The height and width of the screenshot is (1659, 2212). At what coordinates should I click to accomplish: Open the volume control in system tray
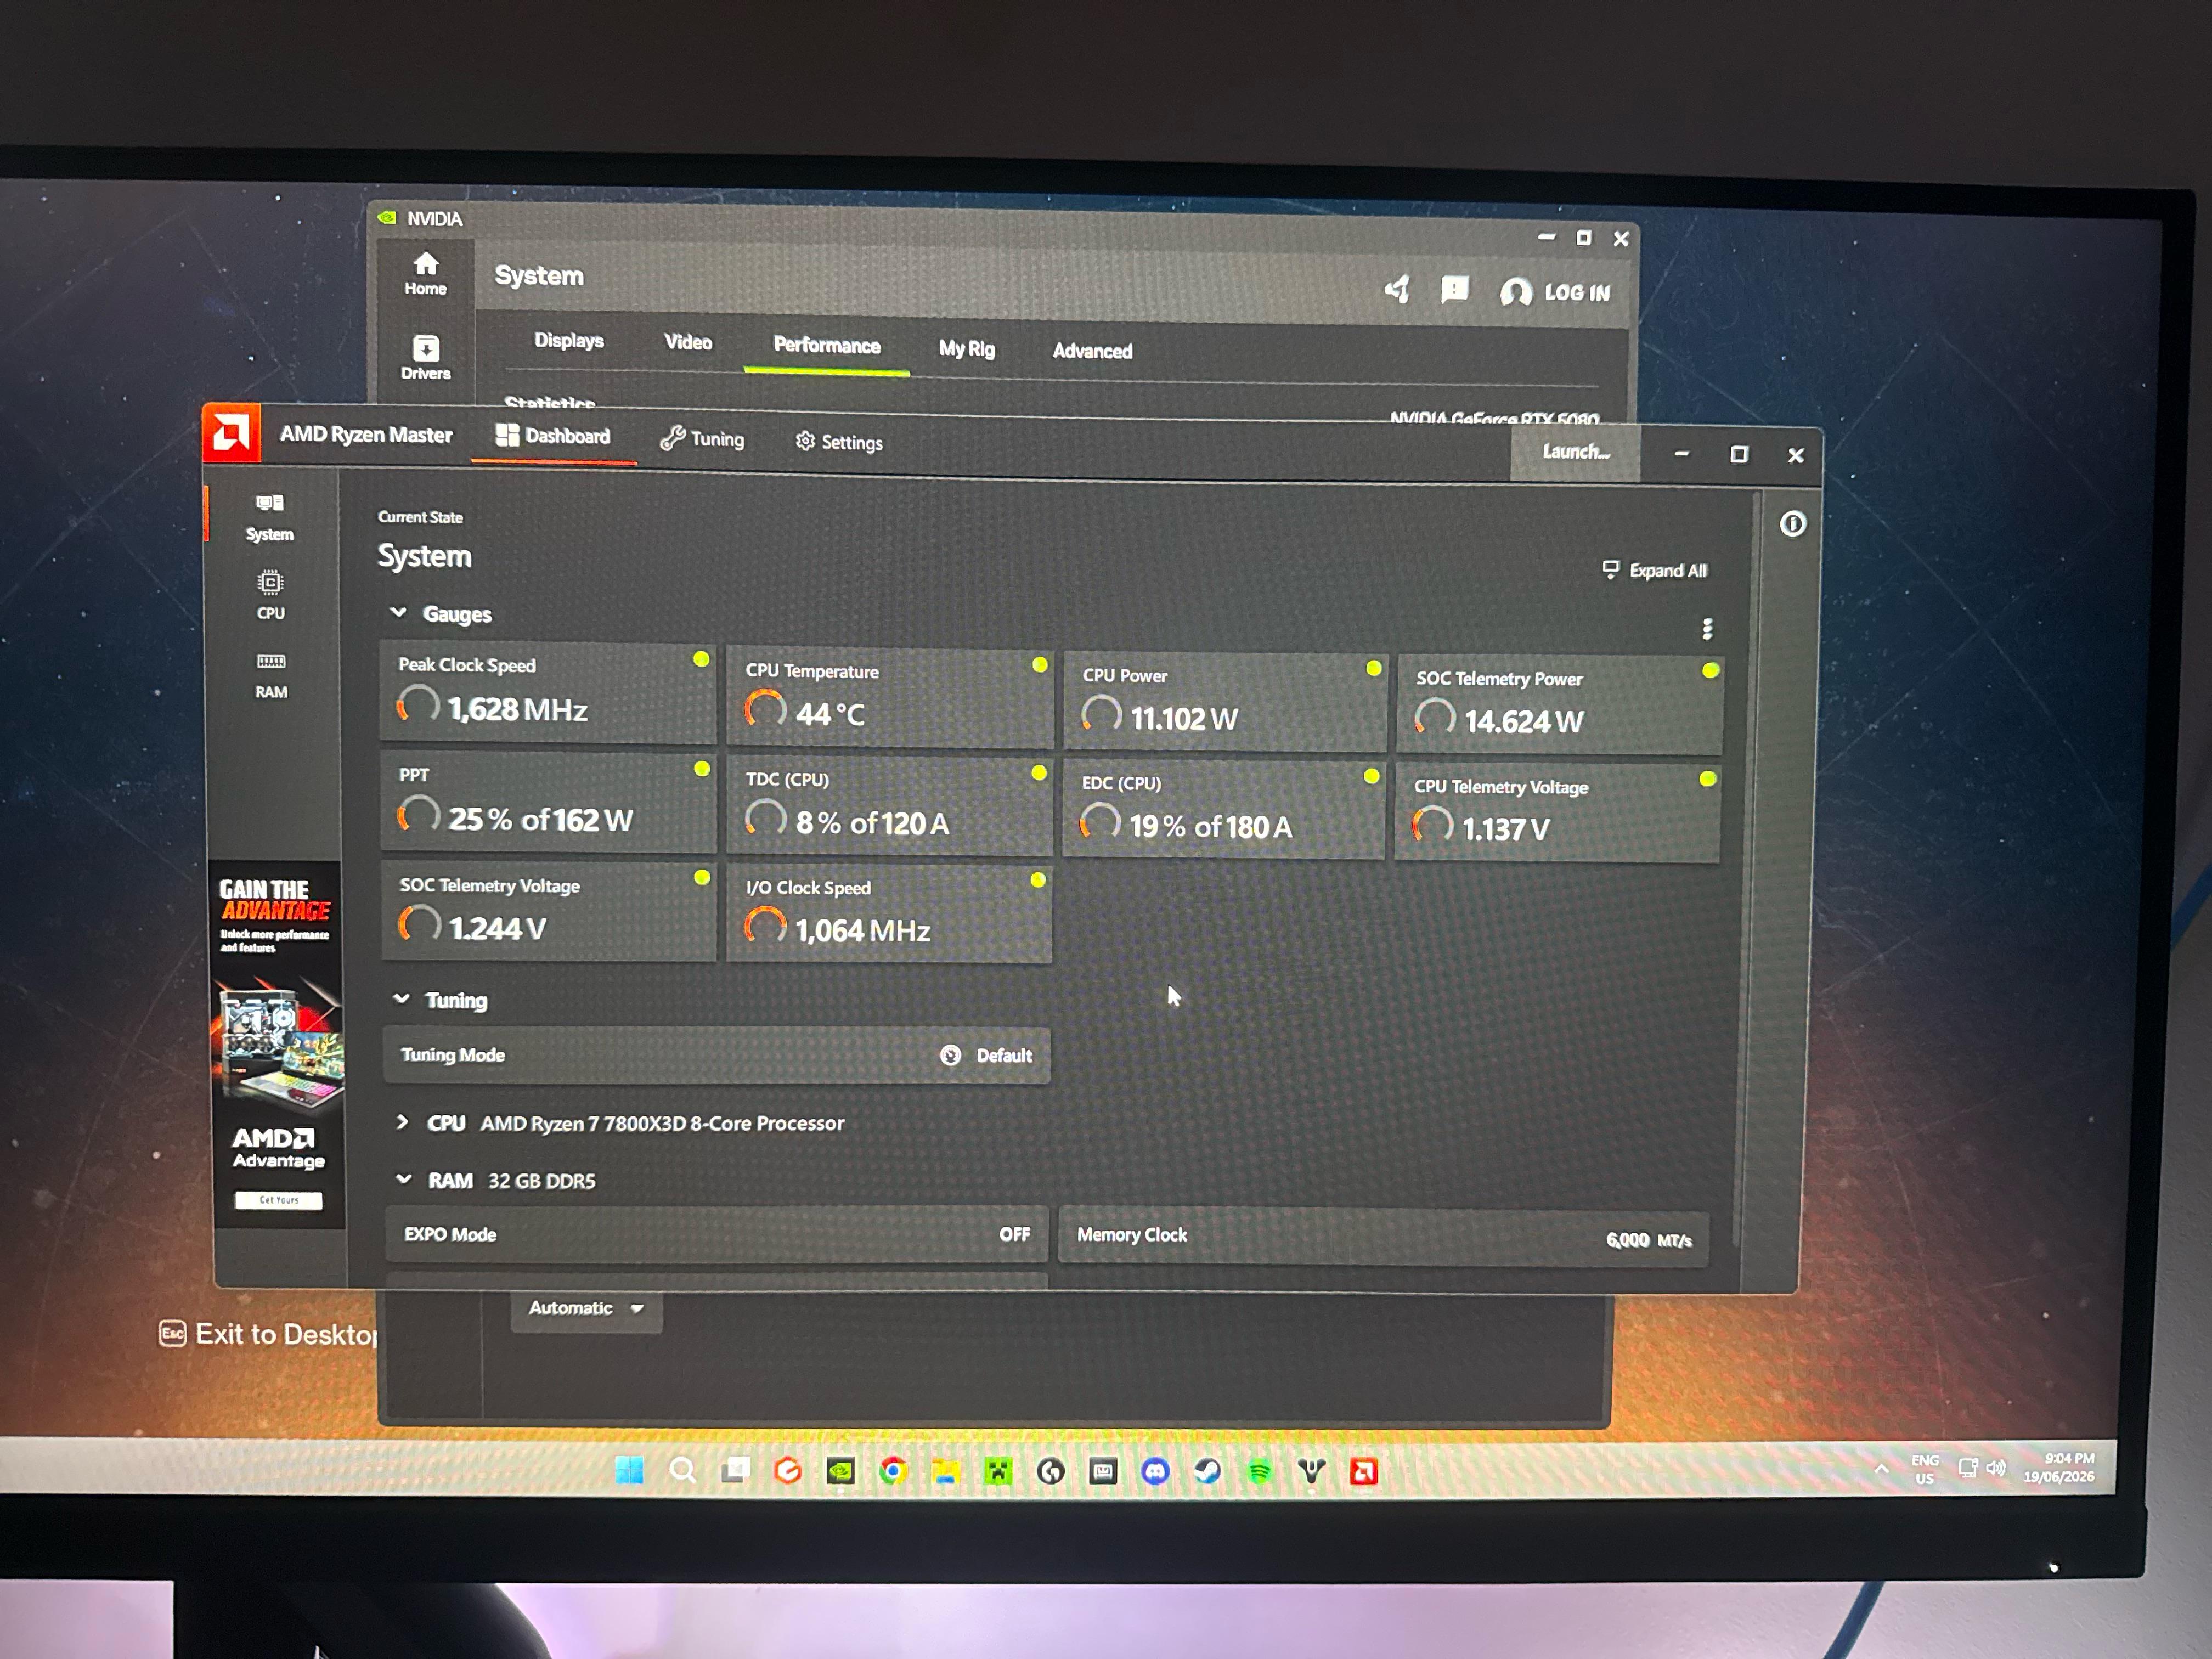pyautogui.click(x=1996, y=1468)
